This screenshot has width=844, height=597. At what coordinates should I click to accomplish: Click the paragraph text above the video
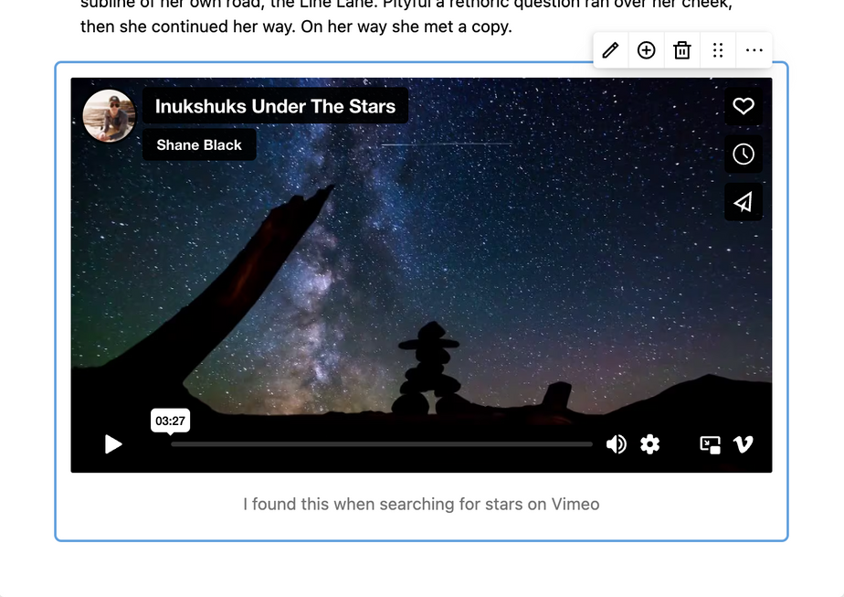click(x=296, y=27)
